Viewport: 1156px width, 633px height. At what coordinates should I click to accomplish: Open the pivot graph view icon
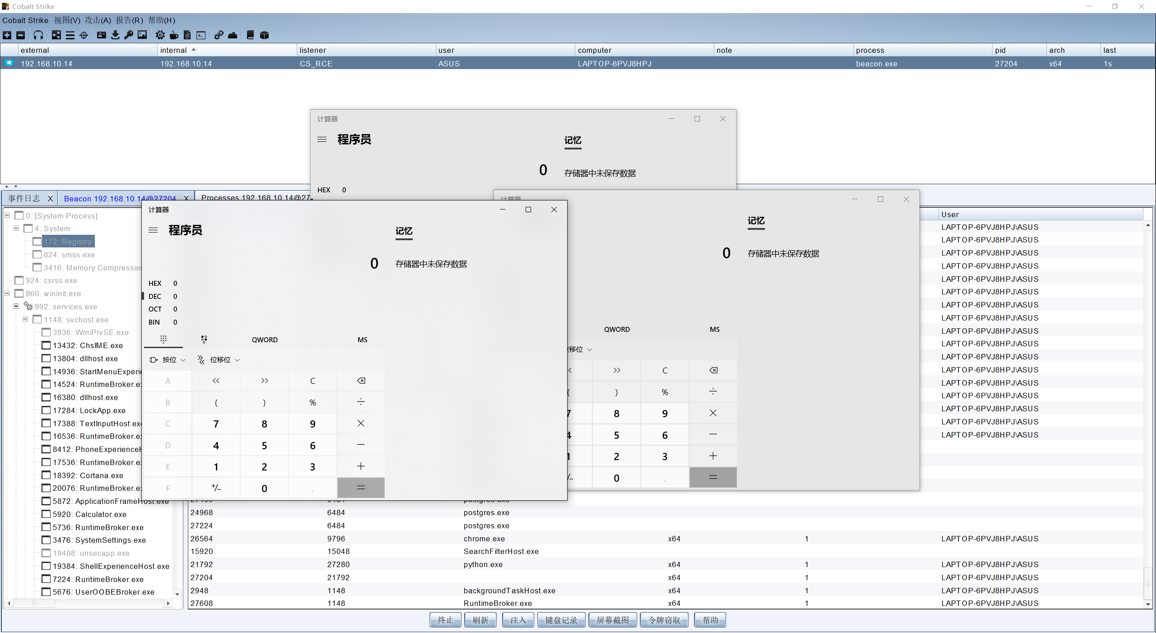56,35
